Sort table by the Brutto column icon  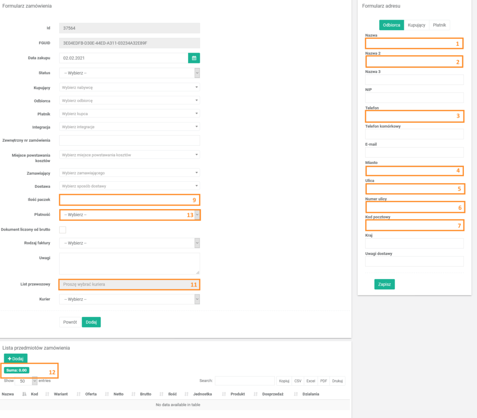click(161, 394)
